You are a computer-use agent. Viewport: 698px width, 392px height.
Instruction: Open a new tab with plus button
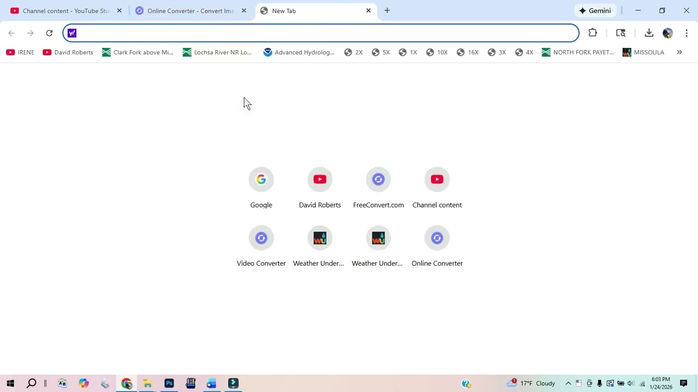coord(387,10)
